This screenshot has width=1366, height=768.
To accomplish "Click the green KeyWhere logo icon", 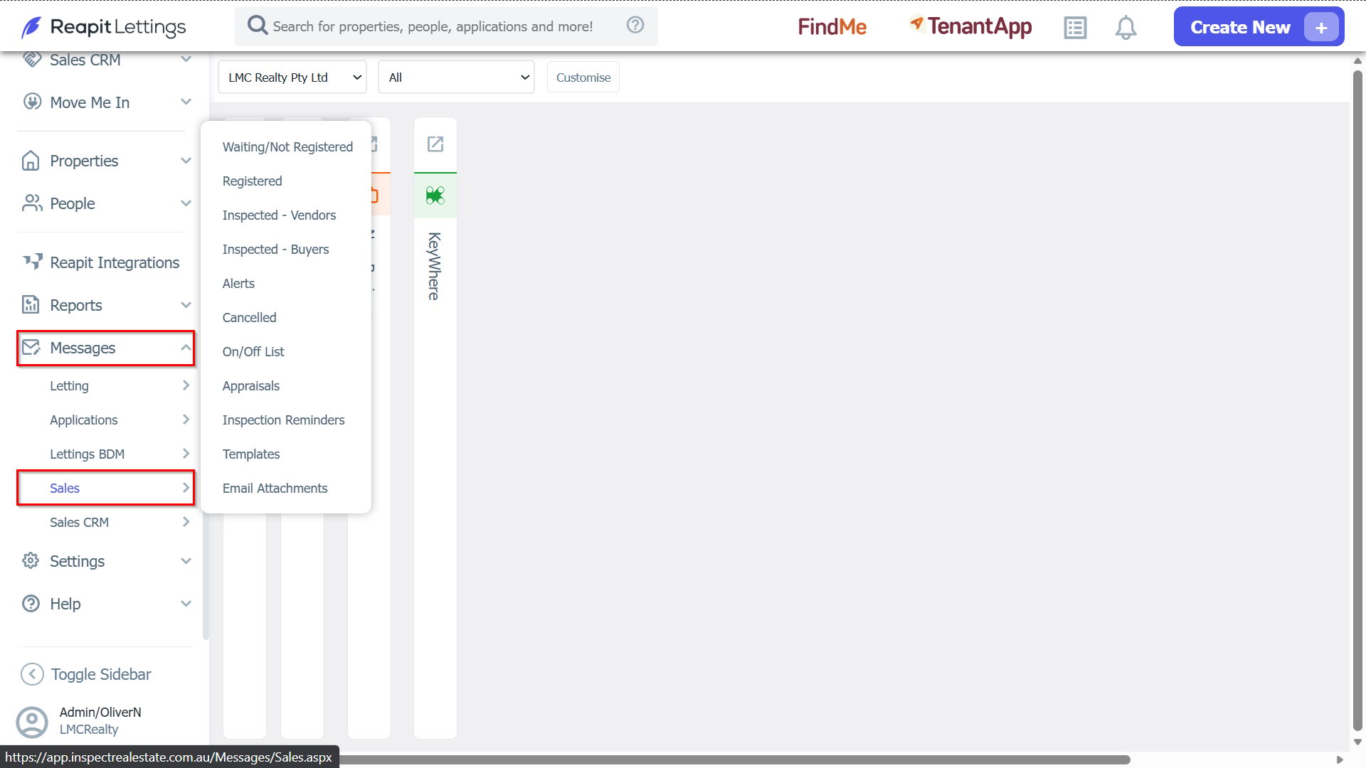I will point(435,196).
